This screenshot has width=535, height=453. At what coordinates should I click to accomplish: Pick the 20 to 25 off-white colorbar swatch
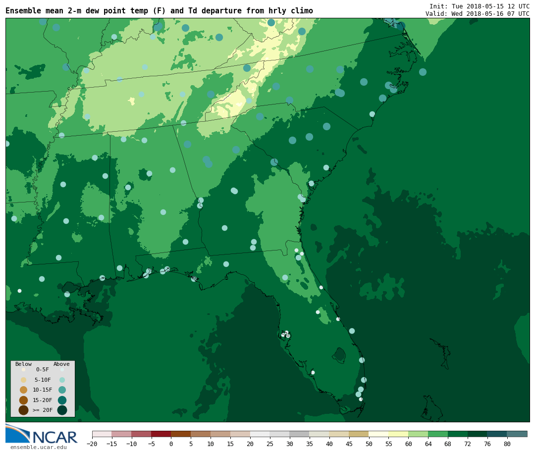pos(260,434)
